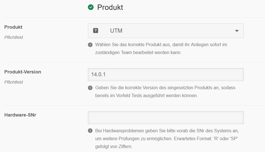
Task: Click the 'UTM' text in the selector
Action: point(116,31)
